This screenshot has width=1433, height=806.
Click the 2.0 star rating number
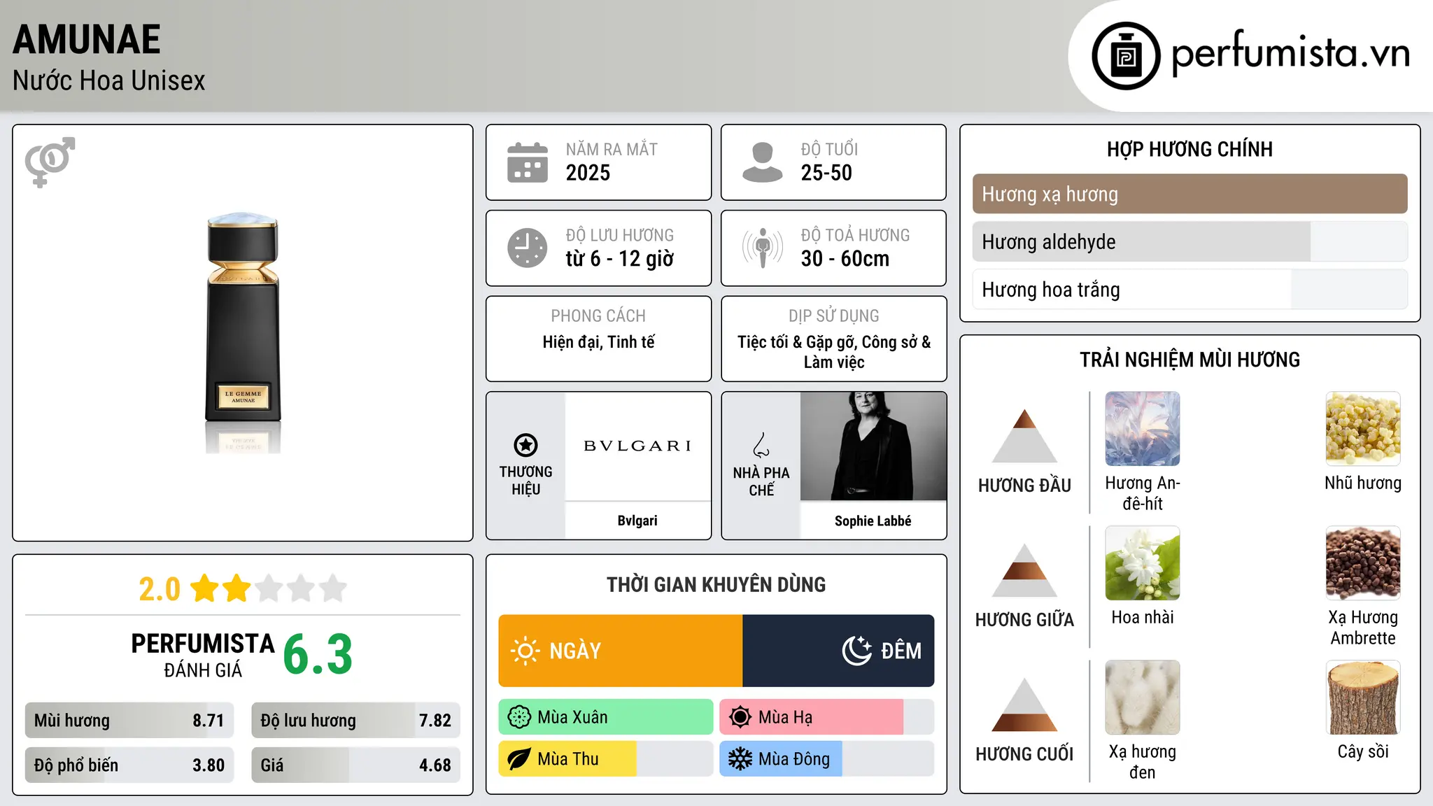[x=160, y=589]
